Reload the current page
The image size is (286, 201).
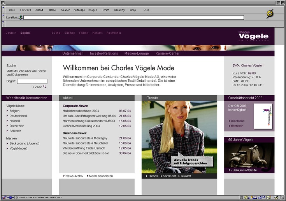39,10
